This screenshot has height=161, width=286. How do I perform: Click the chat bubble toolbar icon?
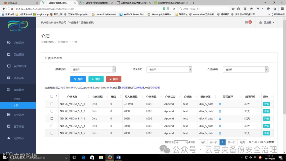coord(268,9)
